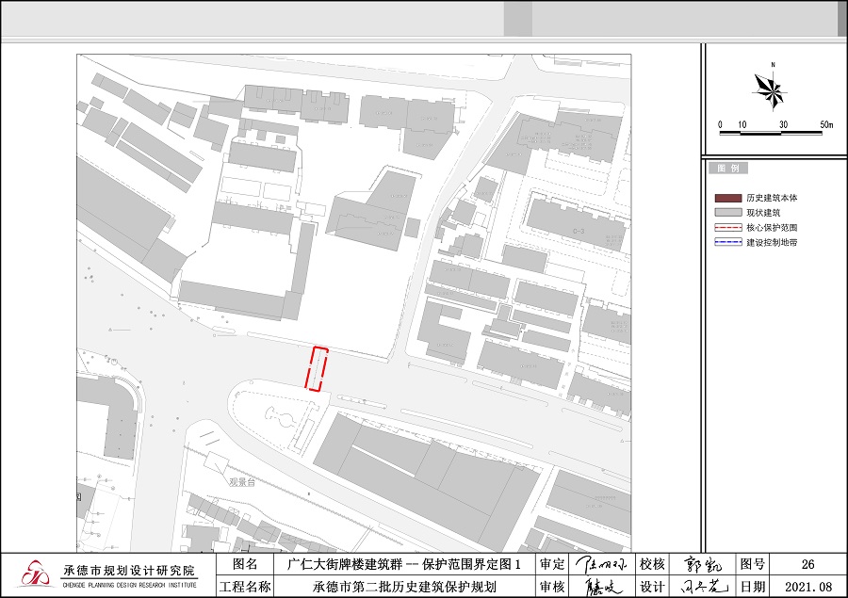848x598 pixels.
Task: Click the 设计 designer signature
Action: point(700,587)
